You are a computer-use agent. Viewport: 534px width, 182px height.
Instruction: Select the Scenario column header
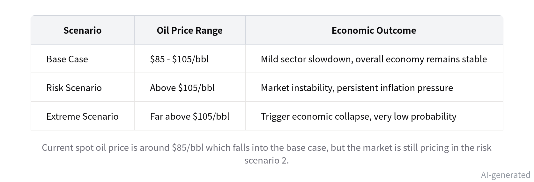pyautogui.click(x=83, y=30)
